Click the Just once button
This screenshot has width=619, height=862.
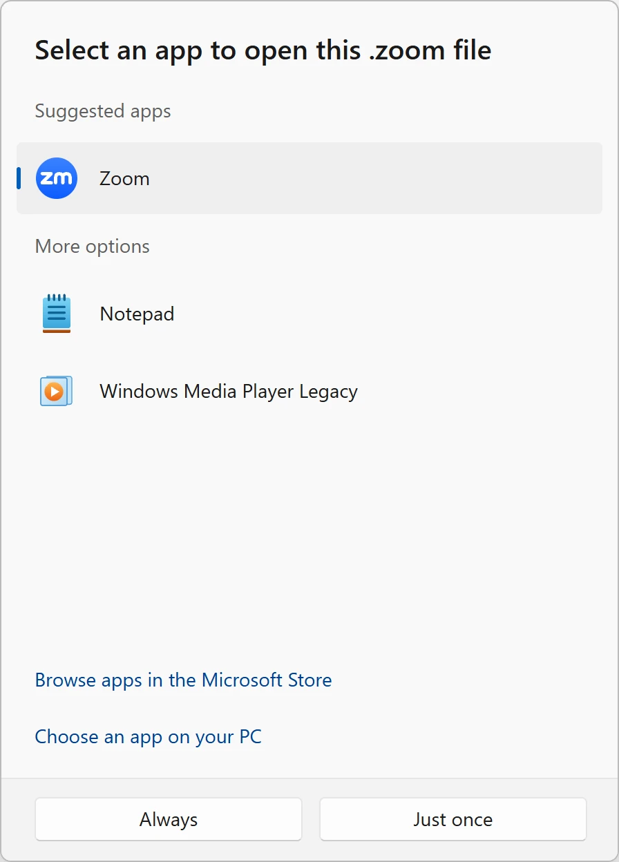point(453,819)
